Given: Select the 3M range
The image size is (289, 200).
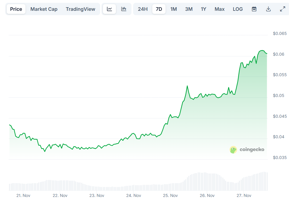Looking at the screenshot, I should point(189,9).
